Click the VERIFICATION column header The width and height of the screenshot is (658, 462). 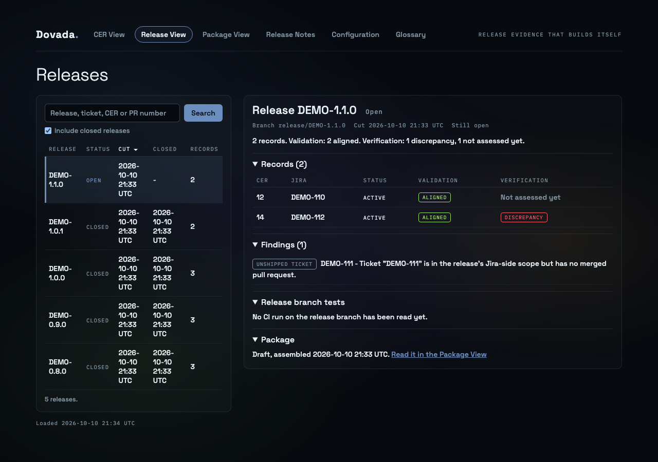524,181
